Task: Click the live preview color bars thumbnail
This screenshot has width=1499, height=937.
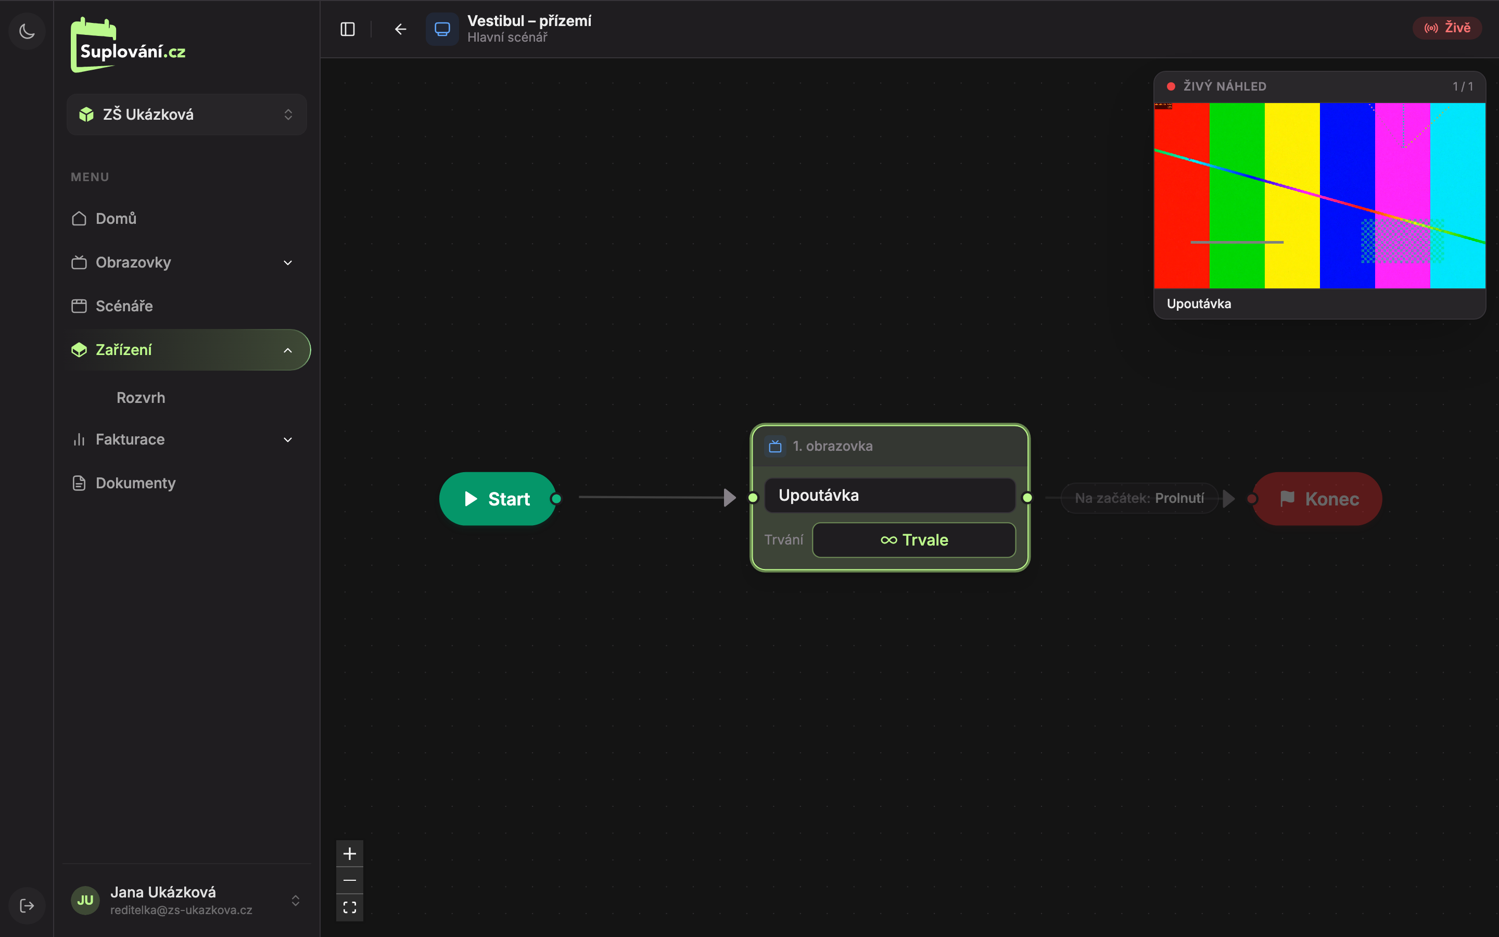Action: point(1319,195)
